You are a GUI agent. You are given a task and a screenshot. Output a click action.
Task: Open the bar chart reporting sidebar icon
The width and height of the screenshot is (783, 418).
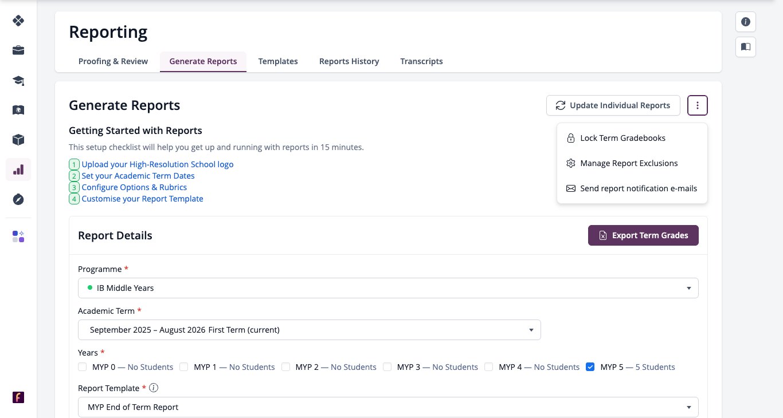pos(18,169)
